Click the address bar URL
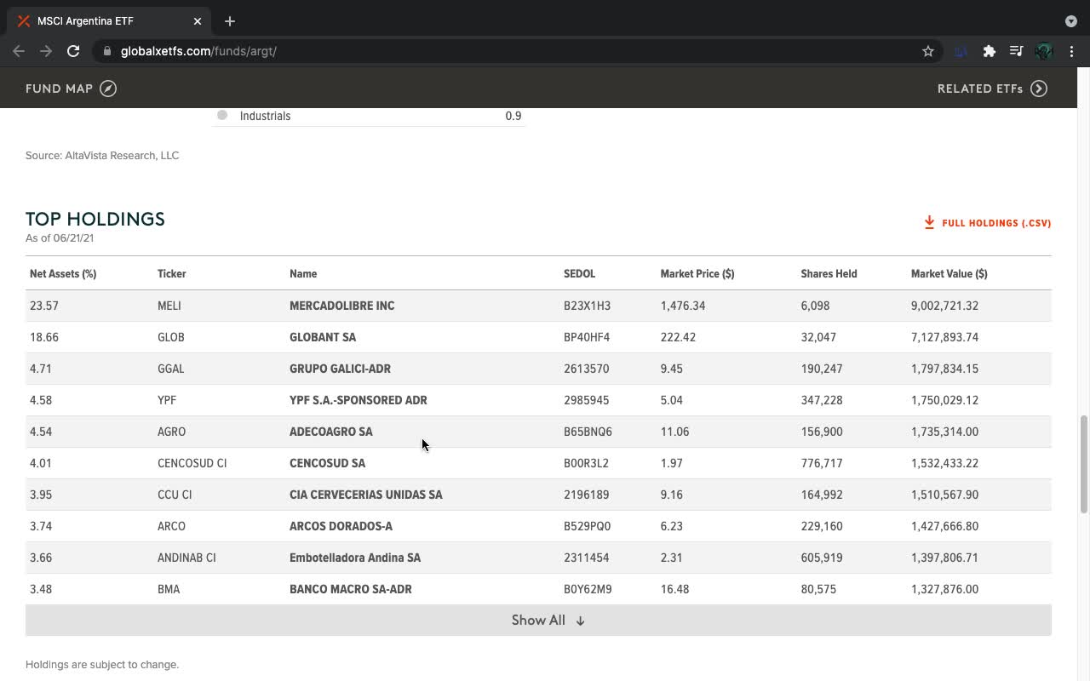This screenshot has height=681, width=1090. tap(198, 51)
